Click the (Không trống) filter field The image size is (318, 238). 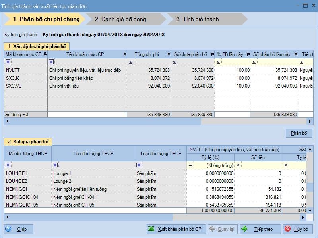pos(213,165)
